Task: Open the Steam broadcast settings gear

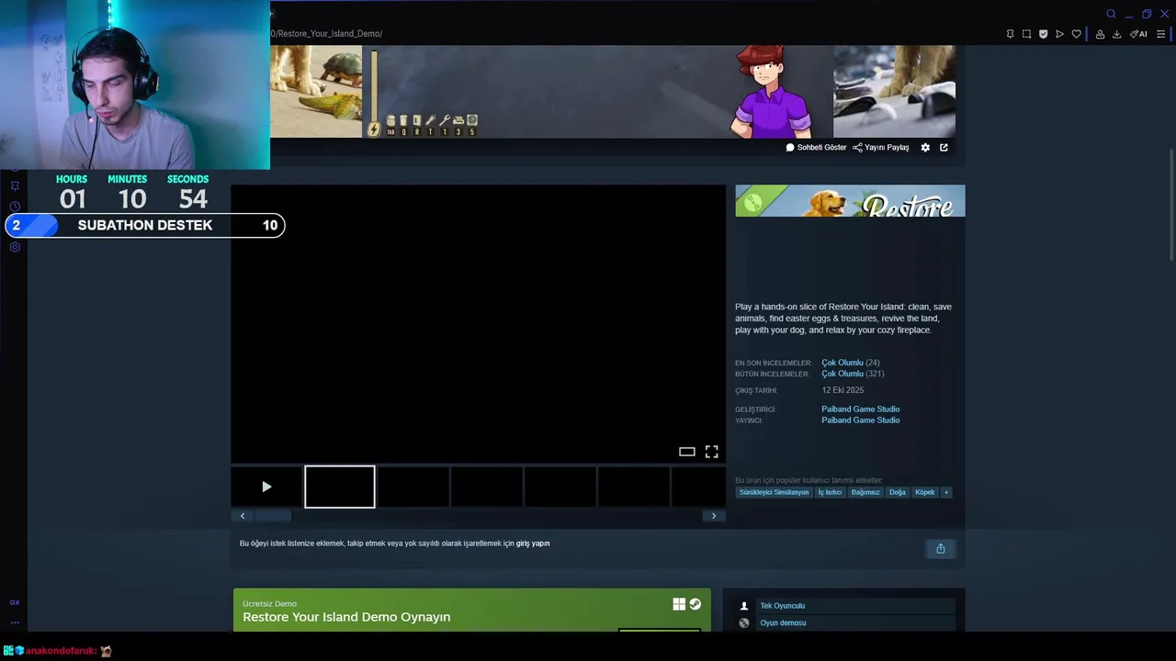Action: coord(925,147)
